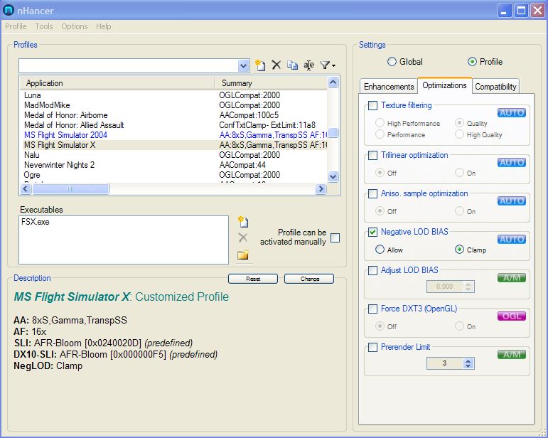This screenshot has width=548, height=438.
Task: Click the Change button
Action: coord(309,279)
